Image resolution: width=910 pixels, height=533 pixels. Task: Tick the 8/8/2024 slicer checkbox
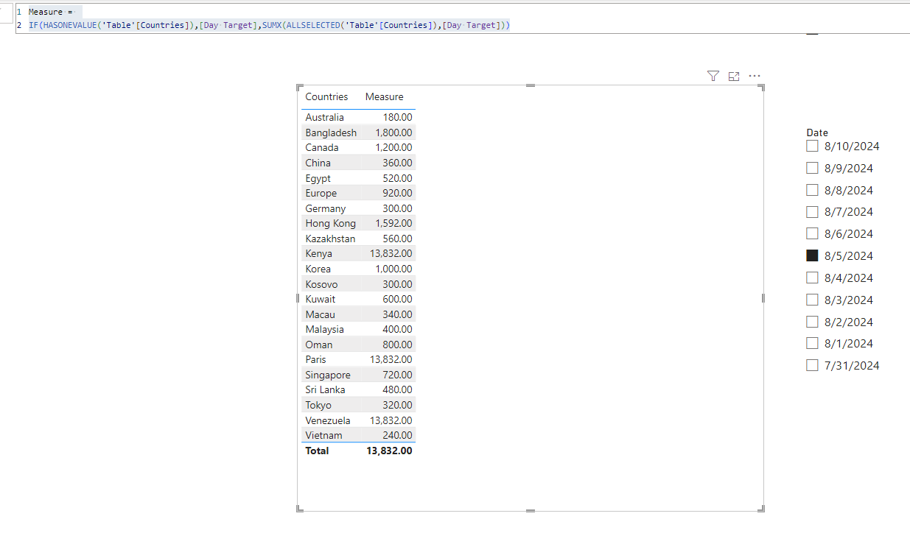pyautogui.click(x=812, y=190)
